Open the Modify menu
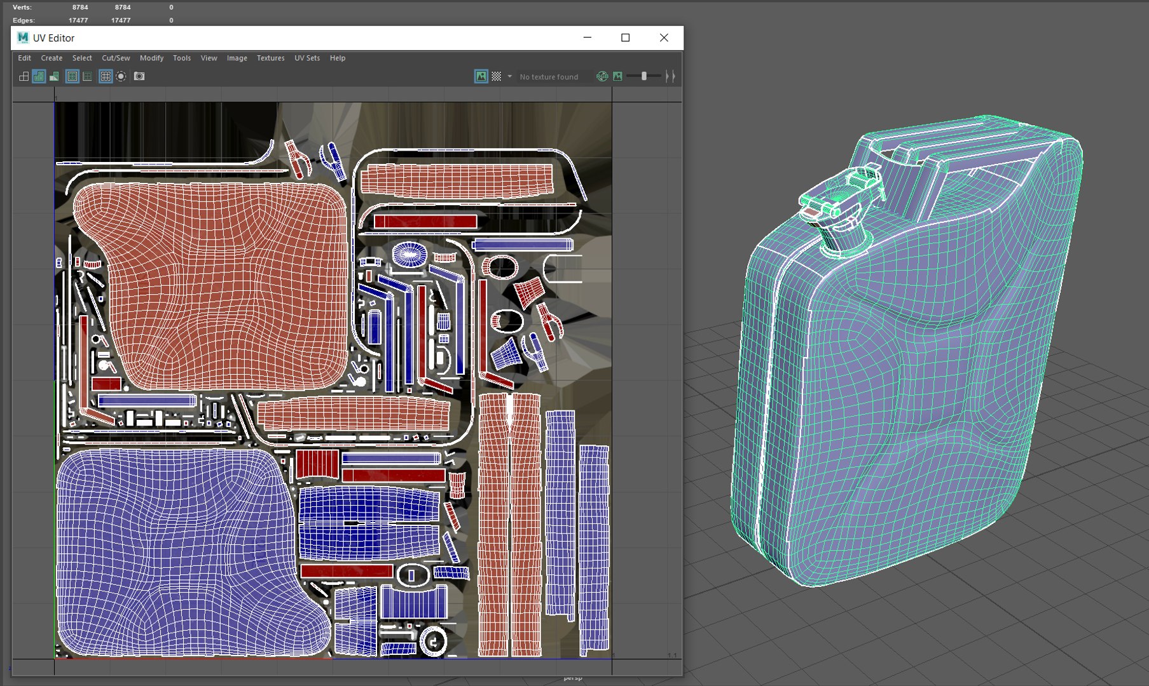This screenshot has width=1149, height=686. [x=151, y=58]
